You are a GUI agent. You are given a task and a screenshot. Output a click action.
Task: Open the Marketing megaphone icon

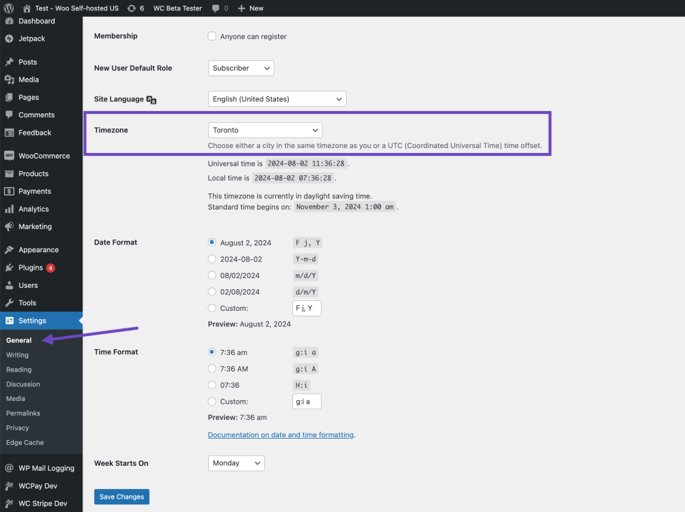point(9,226)
